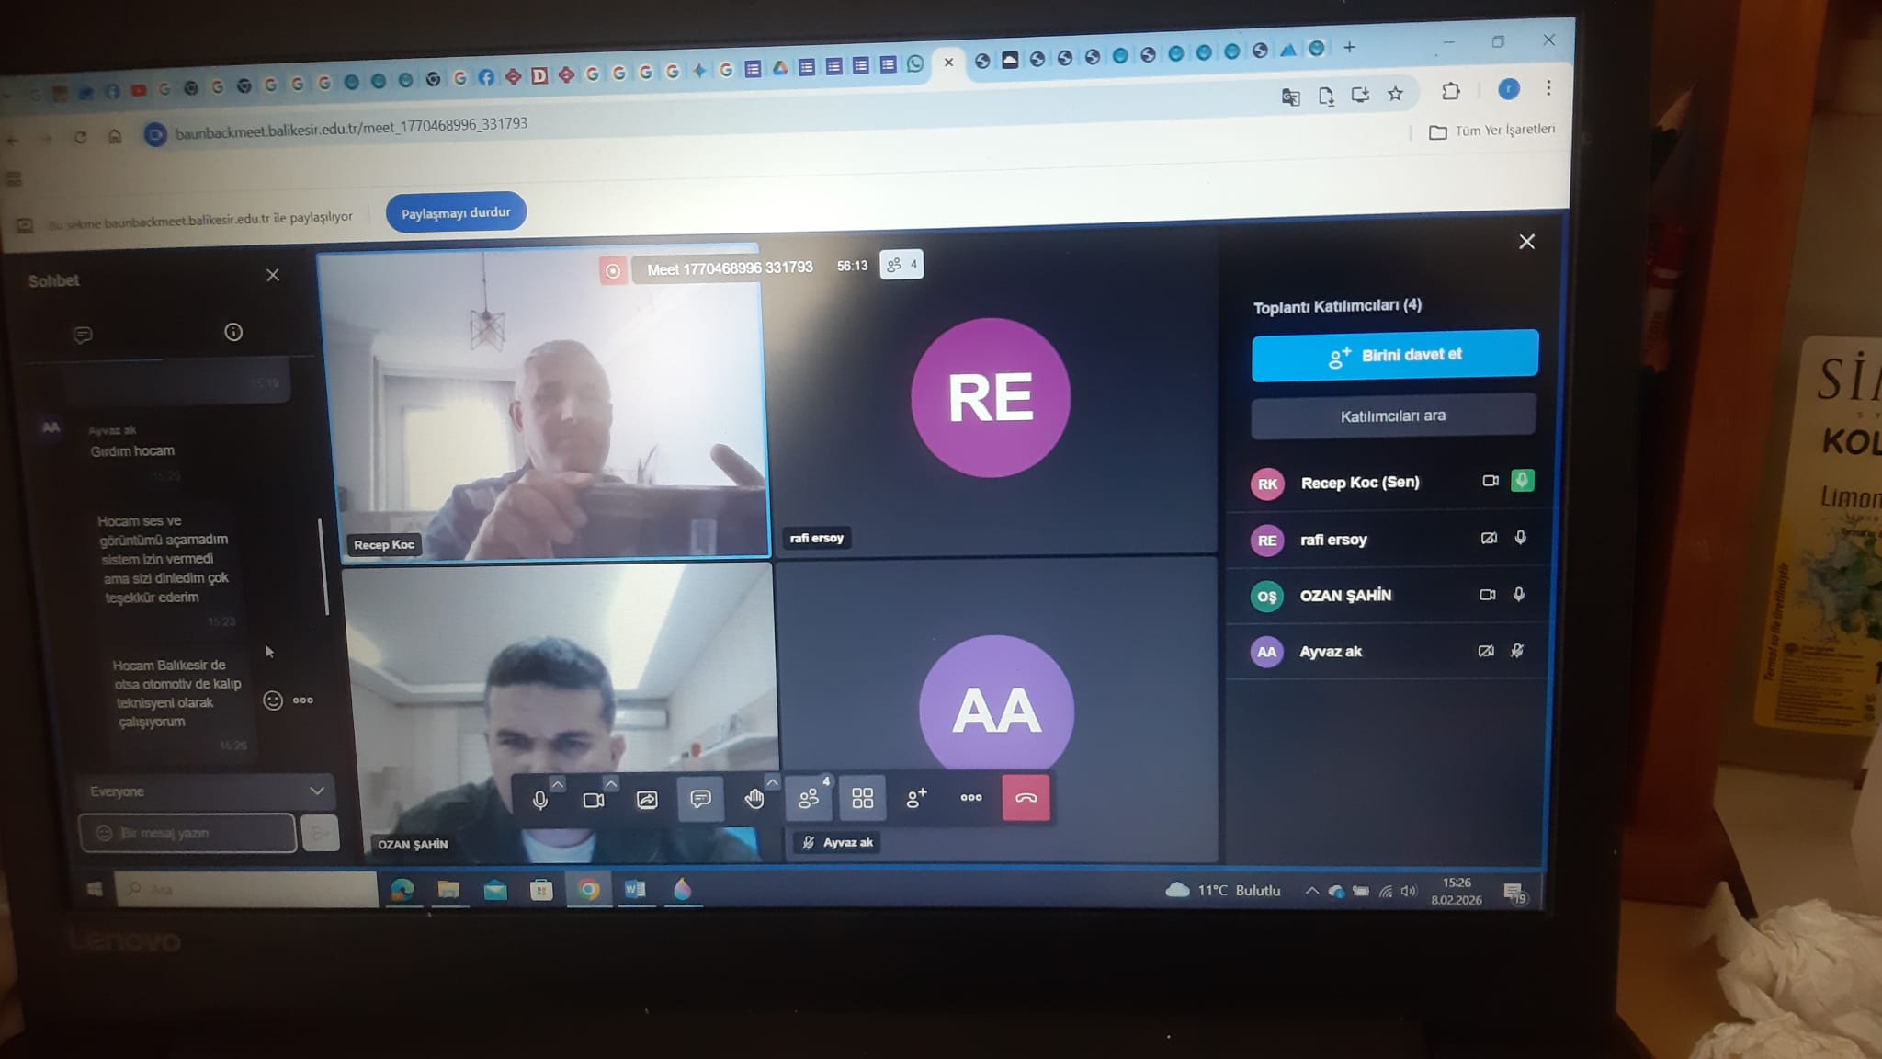Click the Bir mesaj yazın input field

pyautogui.click(x=187, y=833)
